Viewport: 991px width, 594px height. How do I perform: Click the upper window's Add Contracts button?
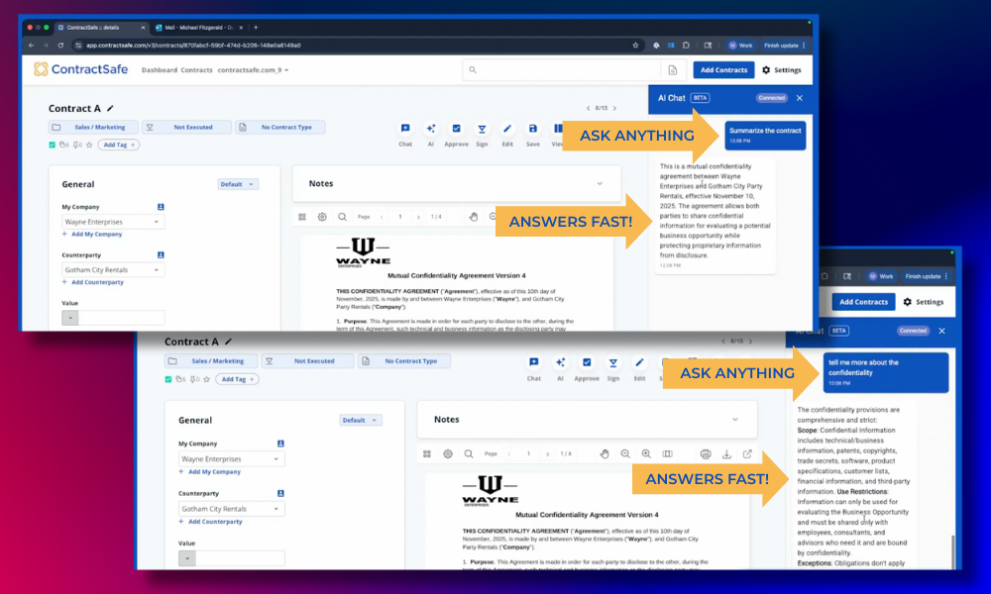(x=723, y=70)
